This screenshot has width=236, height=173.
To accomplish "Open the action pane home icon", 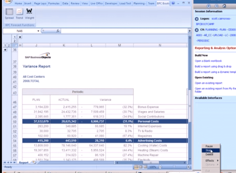I will point(224,6).
